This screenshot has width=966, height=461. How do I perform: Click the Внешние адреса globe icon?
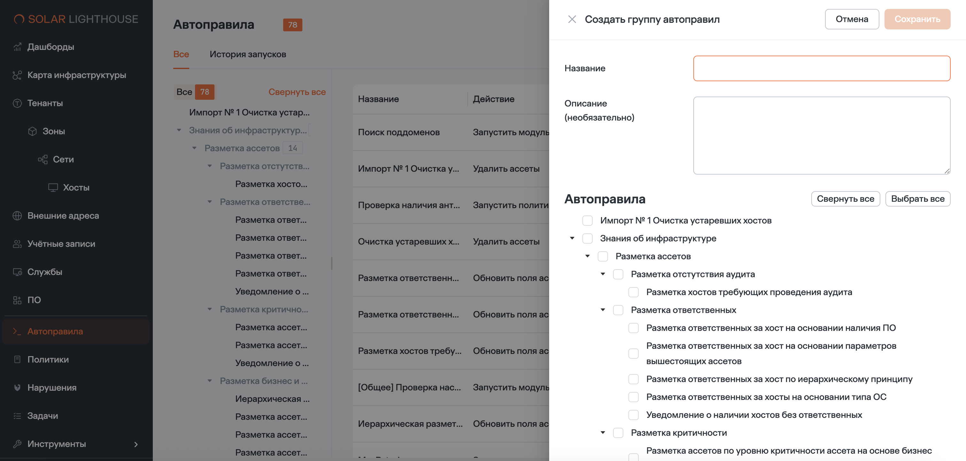(17, 216)
